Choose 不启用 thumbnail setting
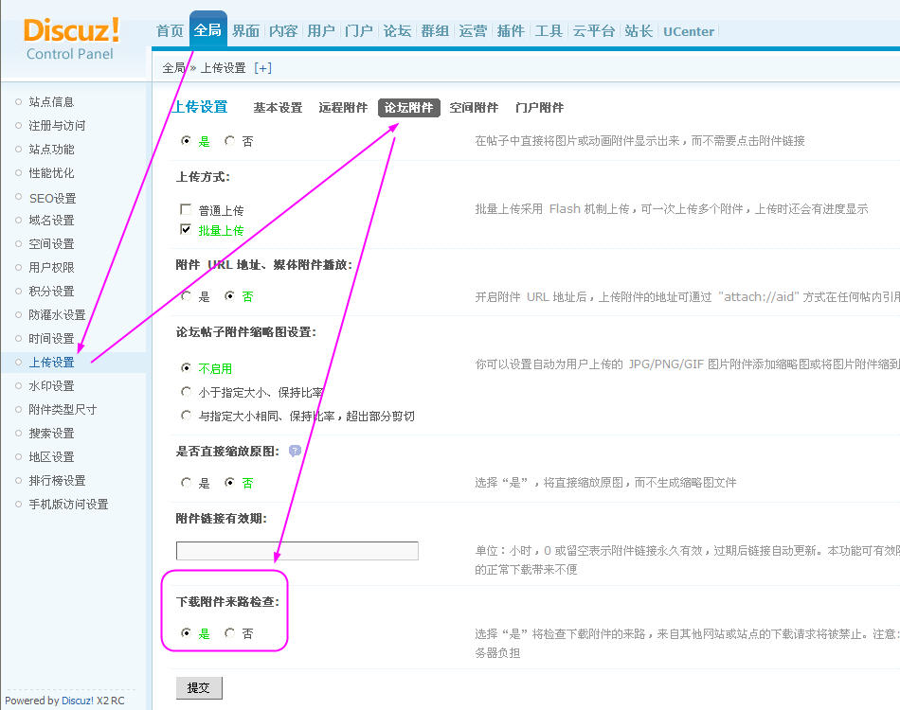The width and height of the screenshot is (900, 710). [186, 367]
